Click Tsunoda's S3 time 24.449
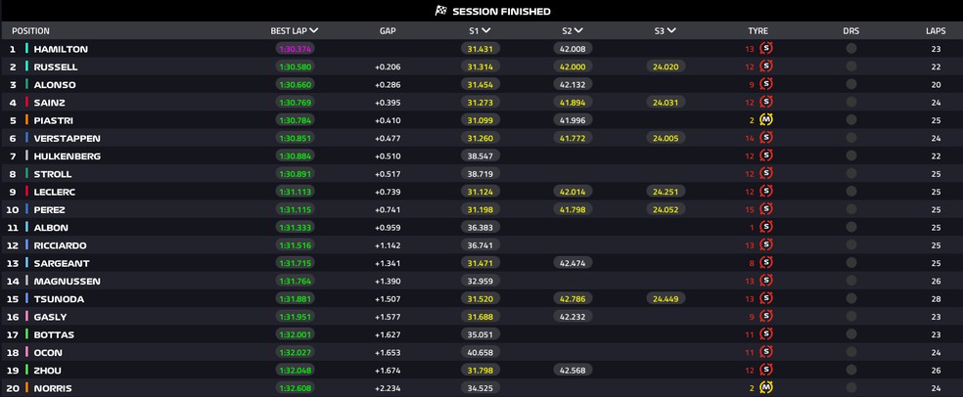The height and width of the screenshot is (397, 963). coord(665,299)
